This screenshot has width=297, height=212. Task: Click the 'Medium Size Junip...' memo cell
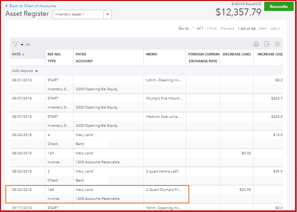(164, 117)
